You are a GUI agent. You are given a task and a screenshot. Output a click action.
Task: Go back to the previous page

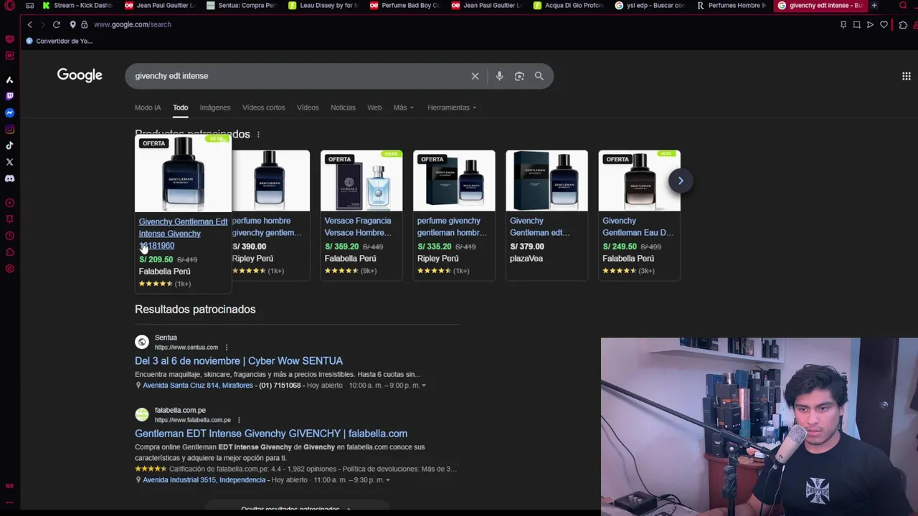point(29,24)
